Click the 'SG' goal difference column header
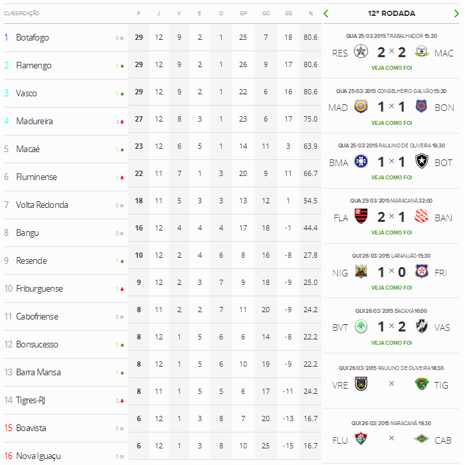This screenshot has height=465, width=465. click(x=288, y=13)
